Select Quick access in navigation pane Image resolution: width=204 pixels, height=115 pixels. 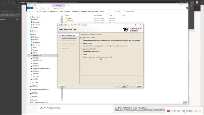36,17
